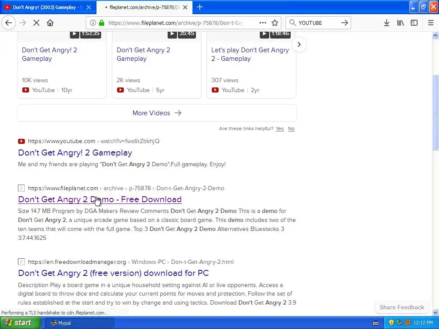Click YouTube source icon on 2yr card
This screenshot has width=439, height=329.
point(215,90)
